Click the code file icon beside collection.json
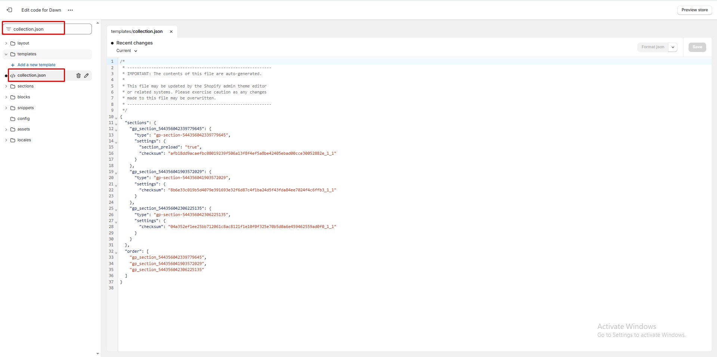 click(x=13, y=75)
